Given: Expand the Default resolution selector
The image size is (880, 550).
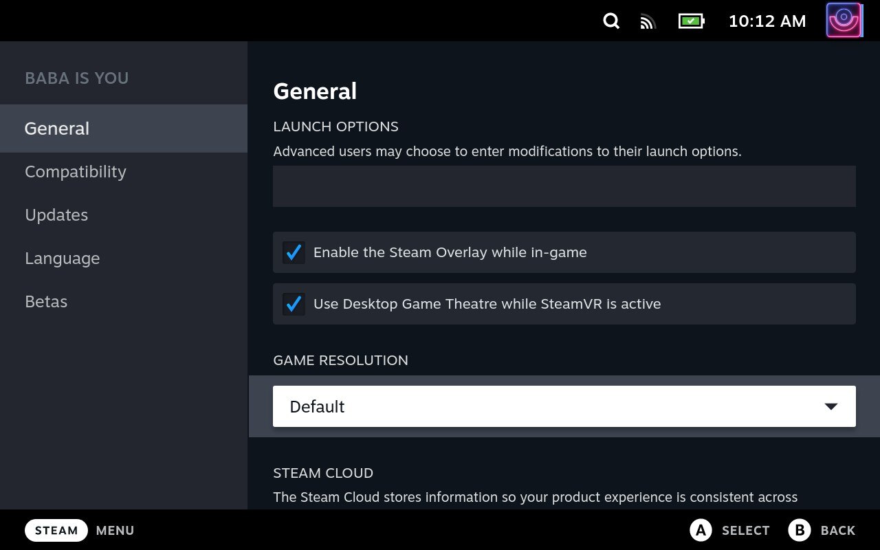Looking at the screenshot, I should coord(564,406).
